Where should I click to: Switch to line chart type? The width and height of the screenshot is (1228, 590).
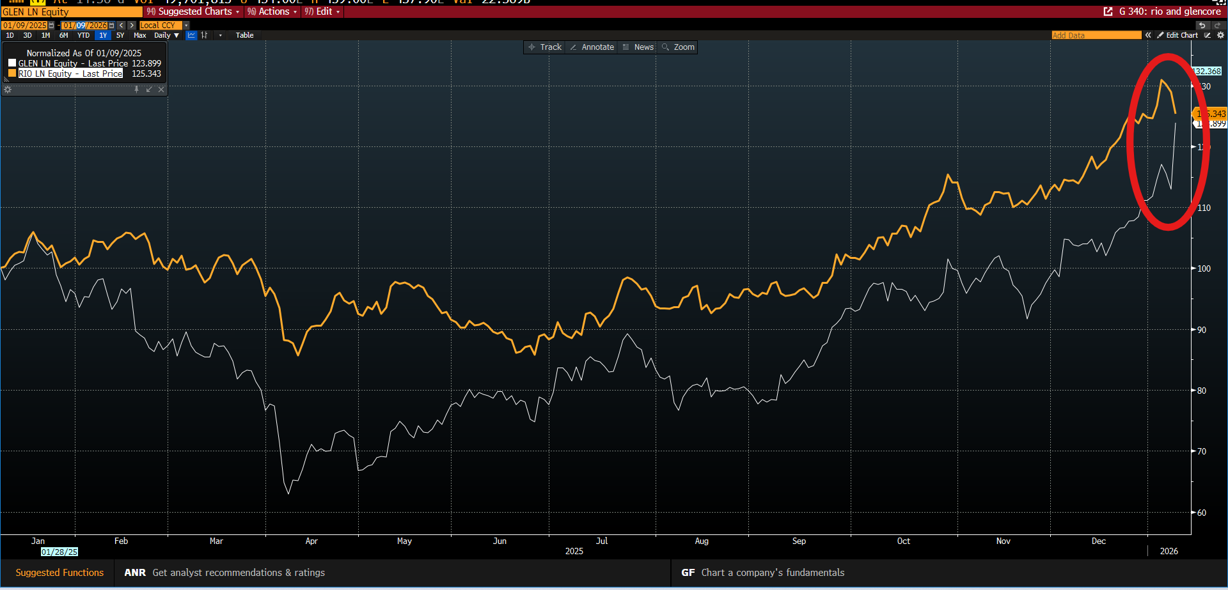[191, 35]
